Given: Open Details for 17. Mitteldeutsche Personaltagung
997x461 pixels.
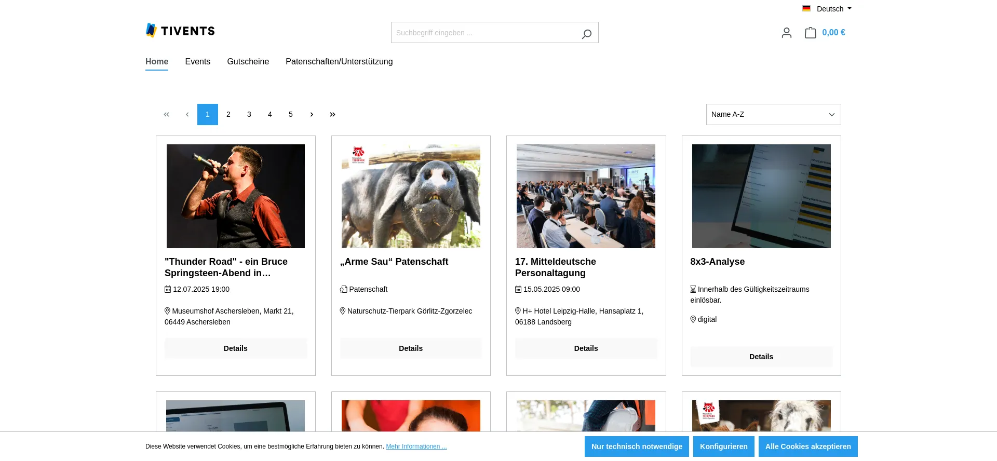Looking at the screenshot, I should coord(586,348).
